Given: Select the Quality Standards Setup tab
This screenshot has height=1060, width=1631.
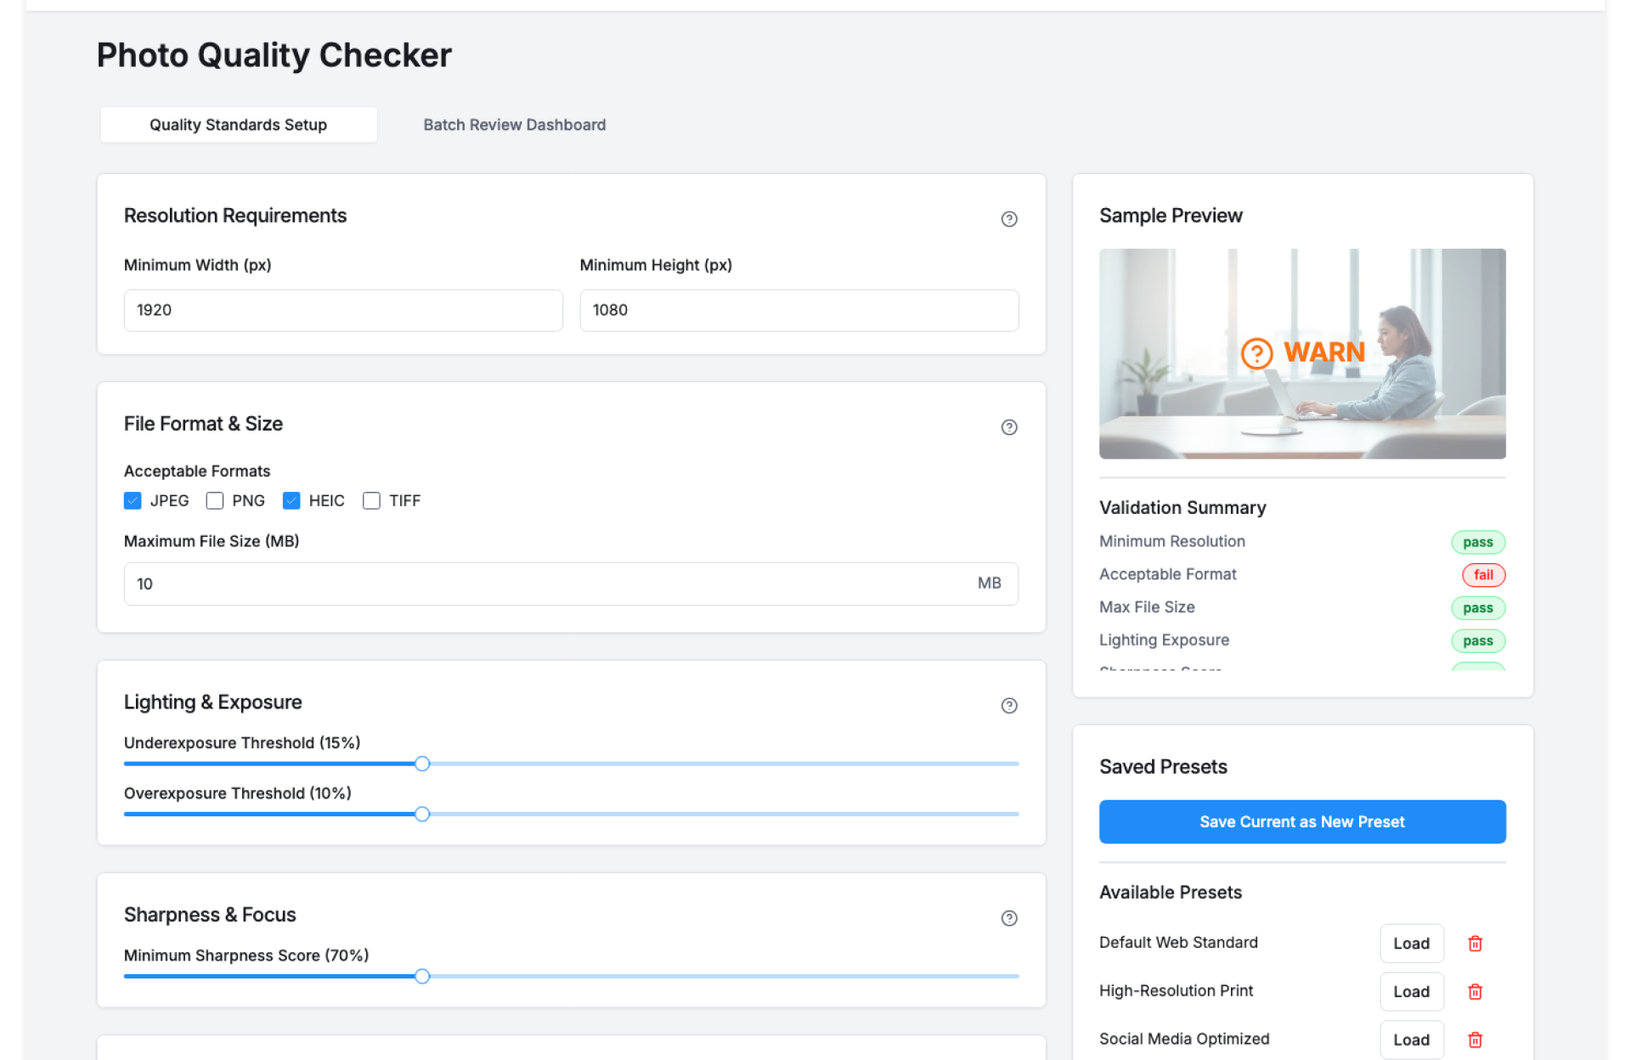Looking at the screenshot, I should tap(238, 125).
